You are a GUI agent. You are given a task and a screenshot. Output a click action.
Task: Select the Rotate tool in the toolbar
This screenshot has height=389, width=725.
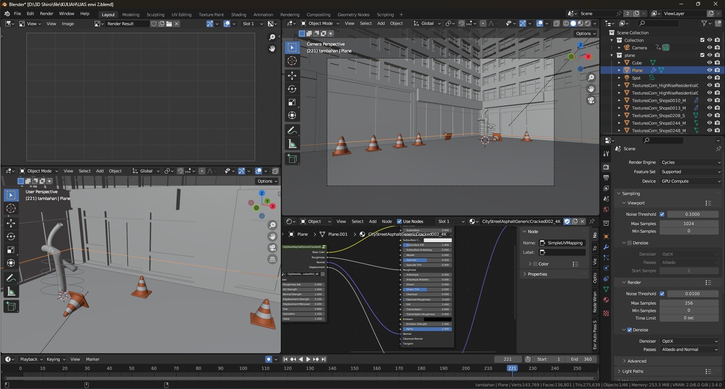point(292,89)
